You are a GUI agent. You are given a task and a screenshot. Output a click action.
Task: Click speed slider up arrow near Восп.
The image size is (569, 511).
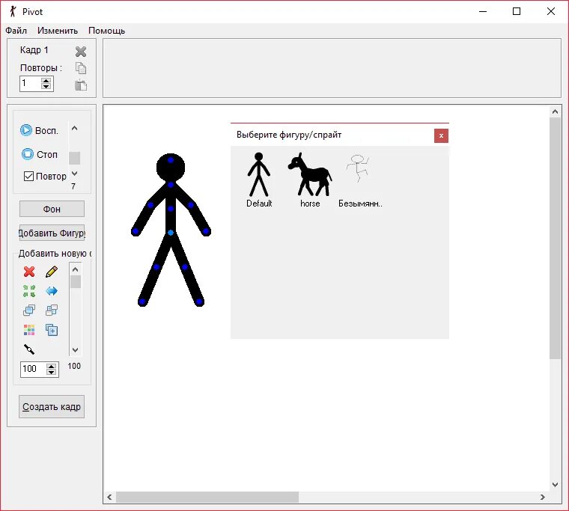click(74, 128)
